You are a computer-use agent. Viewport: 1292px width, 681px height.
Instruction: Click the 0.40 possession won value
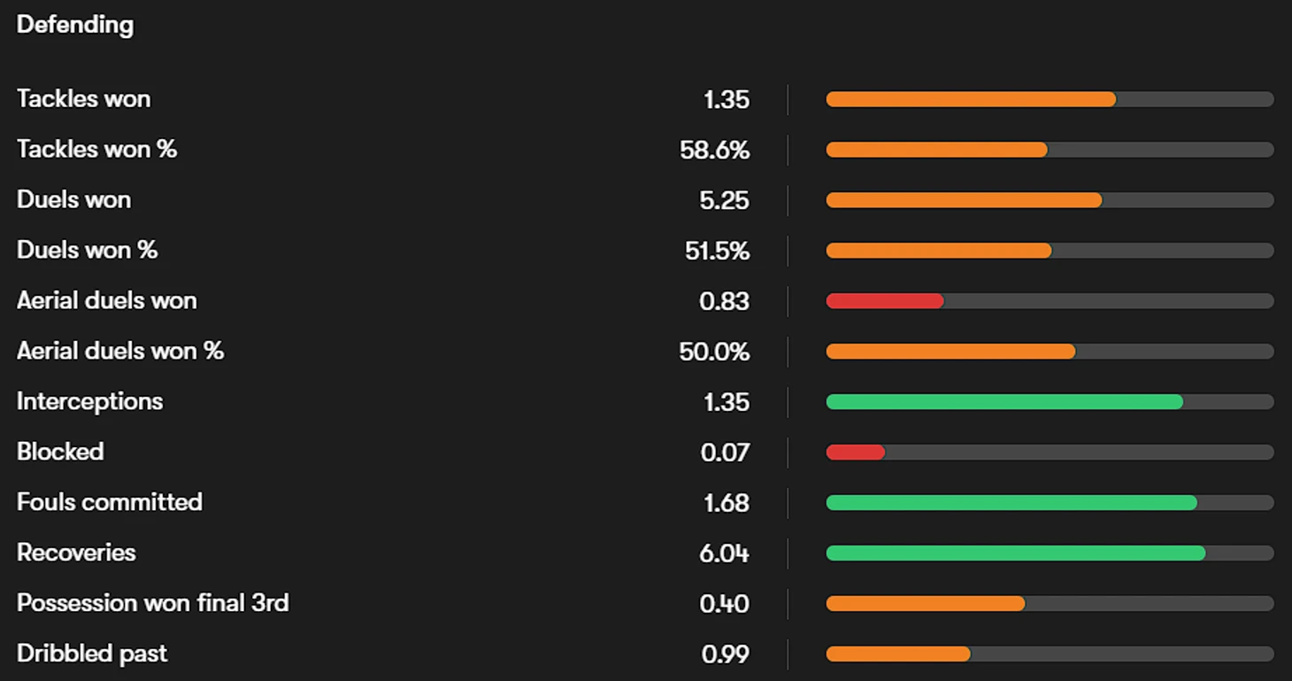pyautogui.click(x=724, y=604)
